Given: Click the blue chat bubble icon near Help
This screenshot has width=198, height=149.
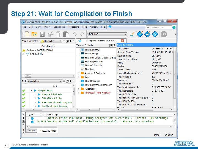Looking at the screenshot, I should point(110,27).
